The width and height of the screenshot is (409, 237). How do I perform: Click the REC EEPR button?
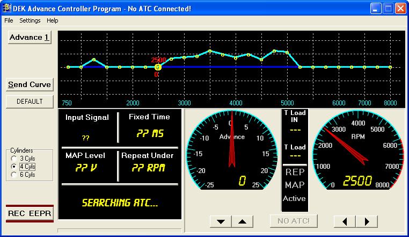point(30,213)
